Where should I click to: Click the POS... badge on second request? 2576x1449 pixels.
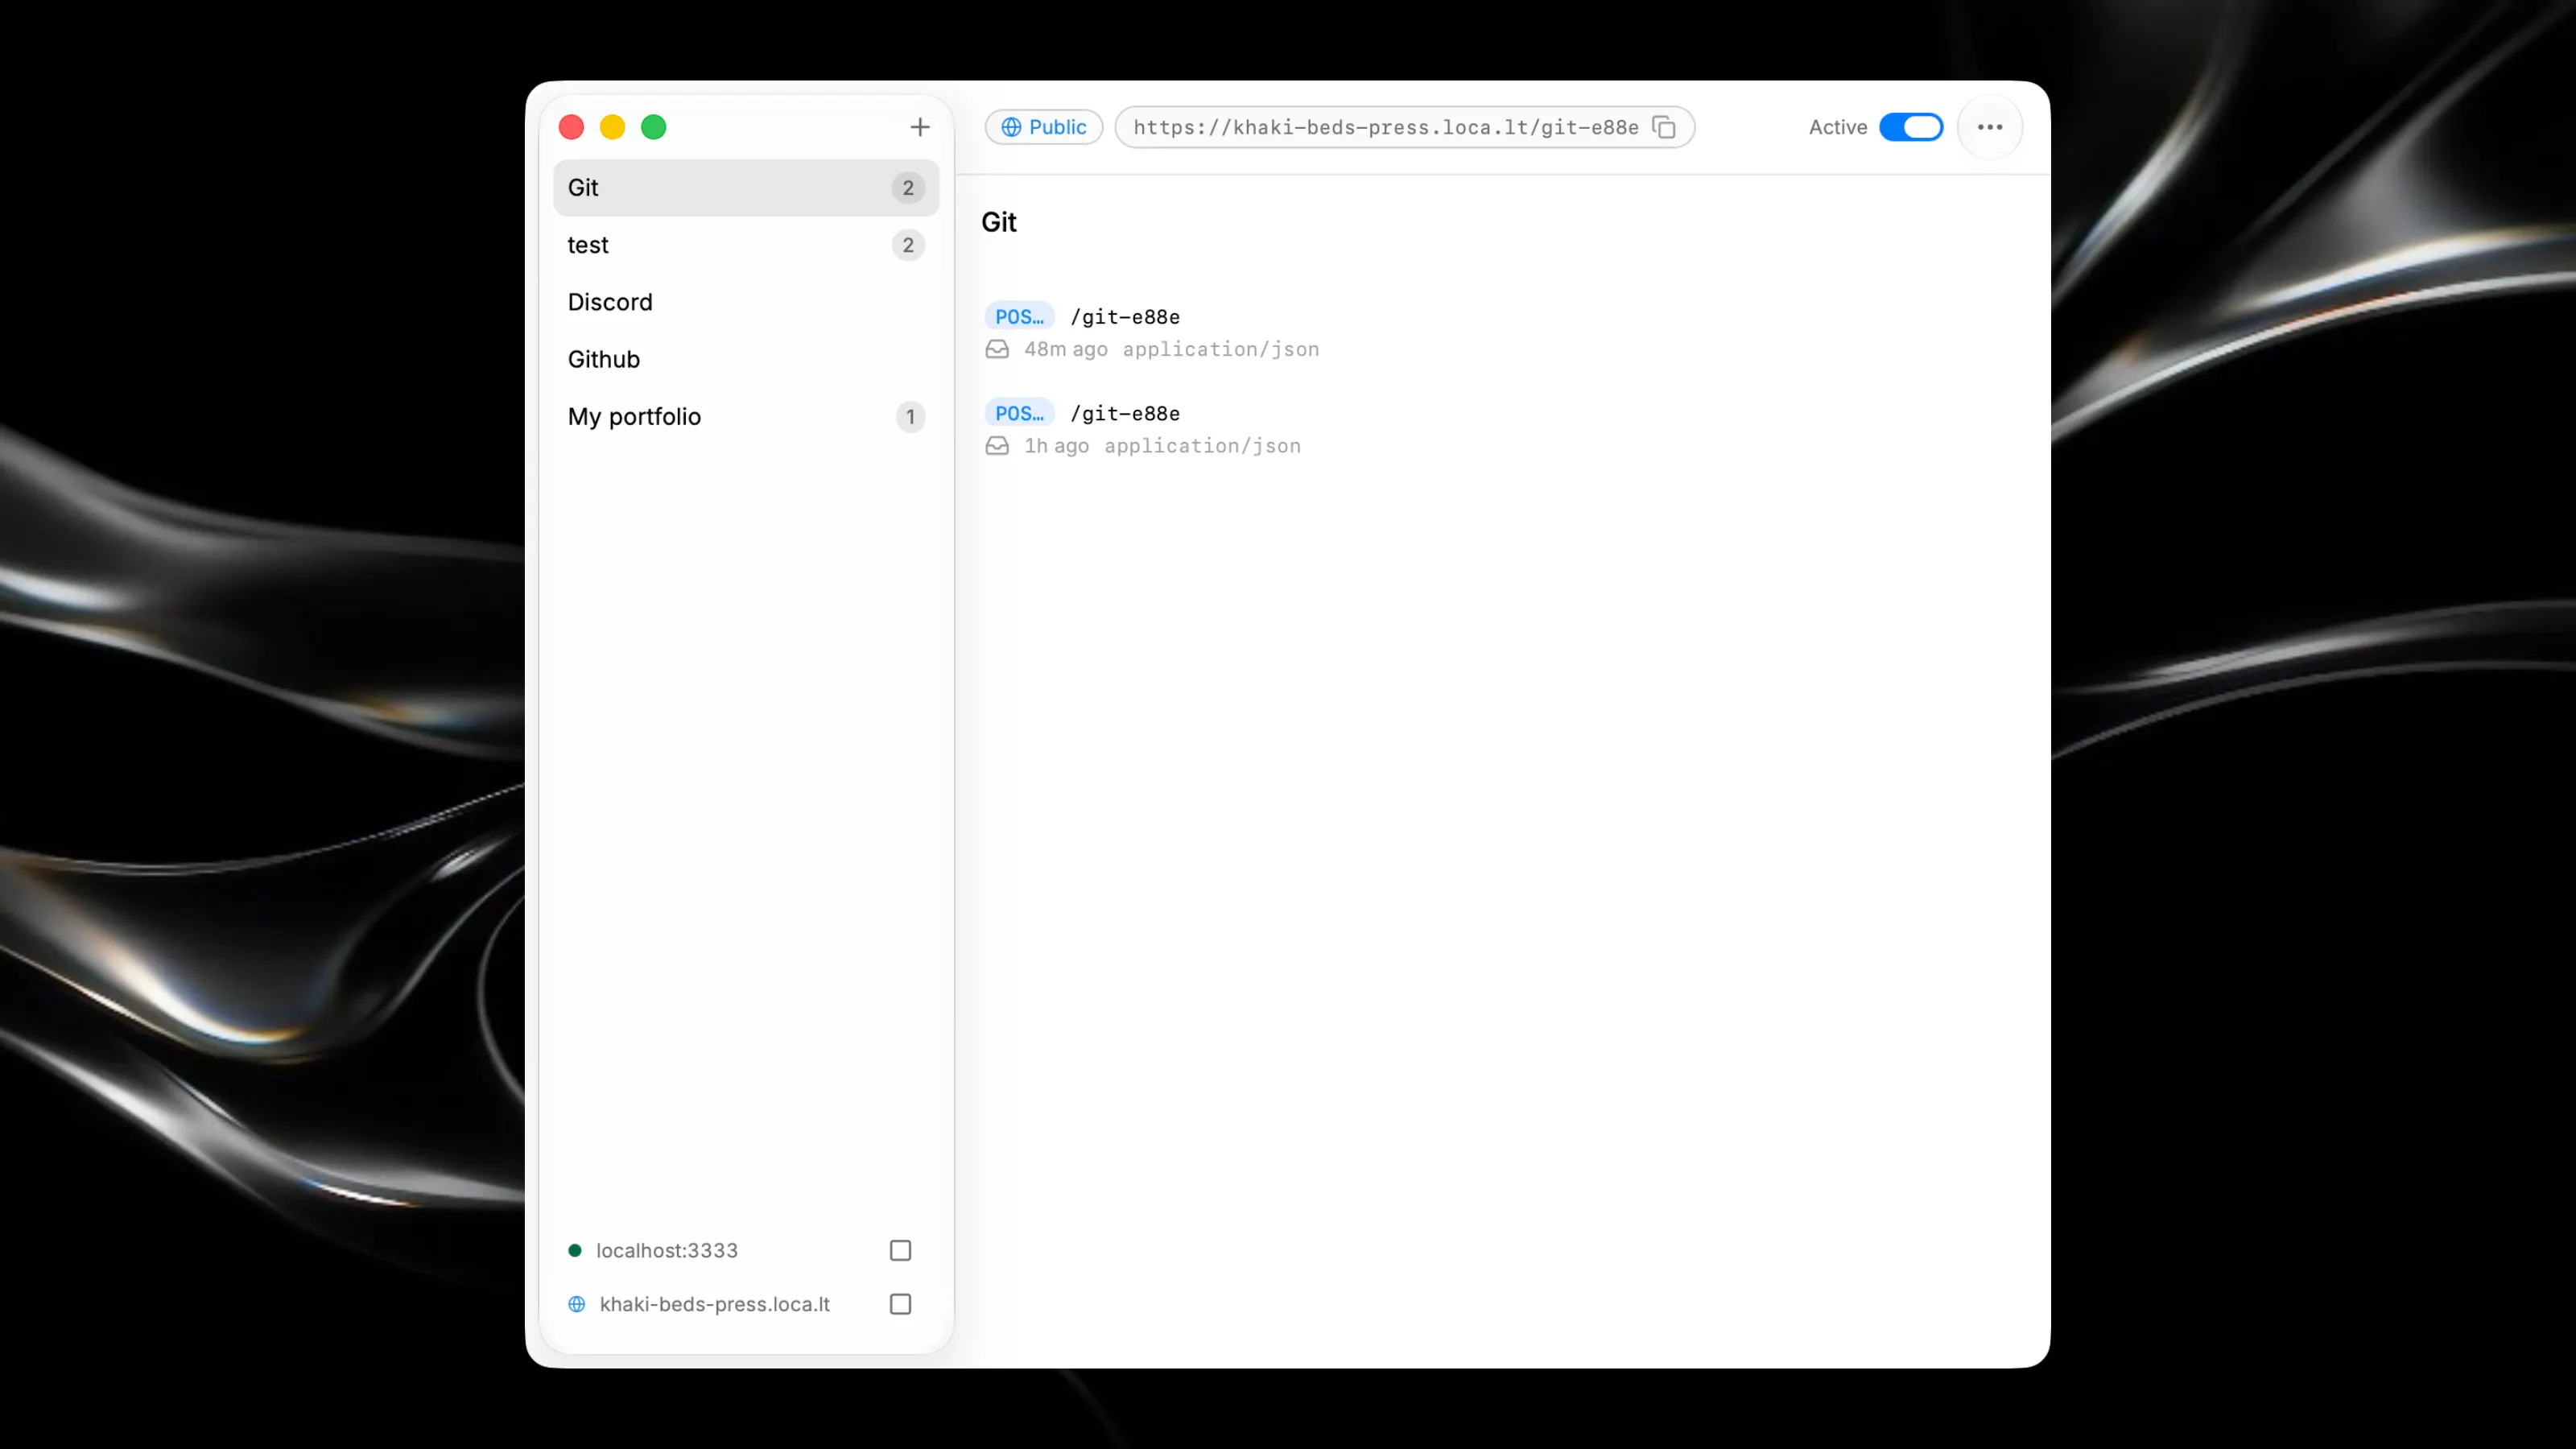tap(1019, 413)
